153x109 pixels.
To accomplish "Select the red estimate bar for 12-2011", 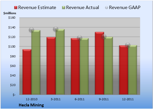I will tap(124, 70).
